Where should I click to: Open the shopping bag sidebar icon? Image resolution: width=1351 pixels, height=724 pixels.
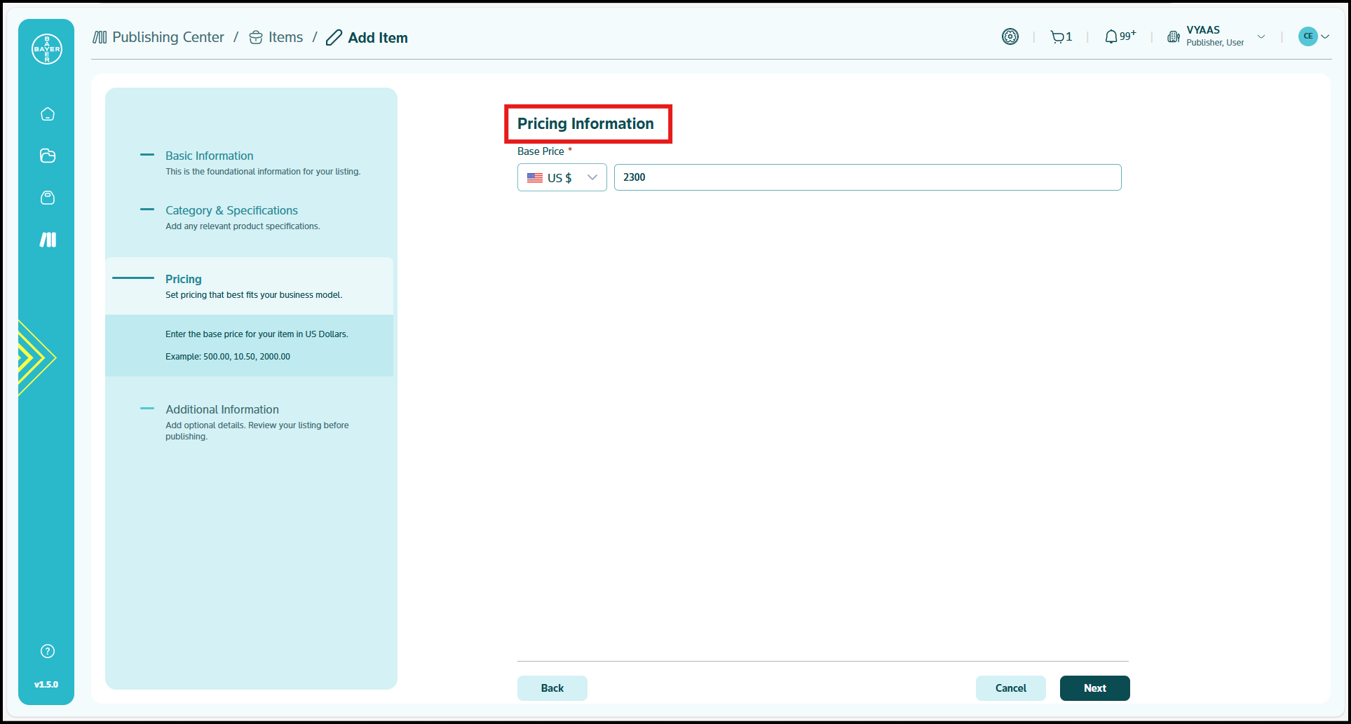(48, 198)
